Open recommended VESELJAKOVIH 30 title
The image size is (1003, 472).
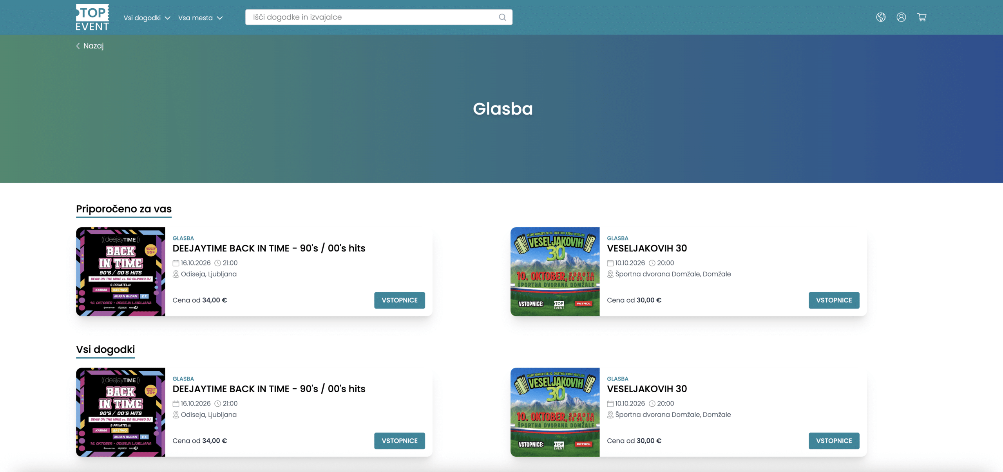[647, 248]
